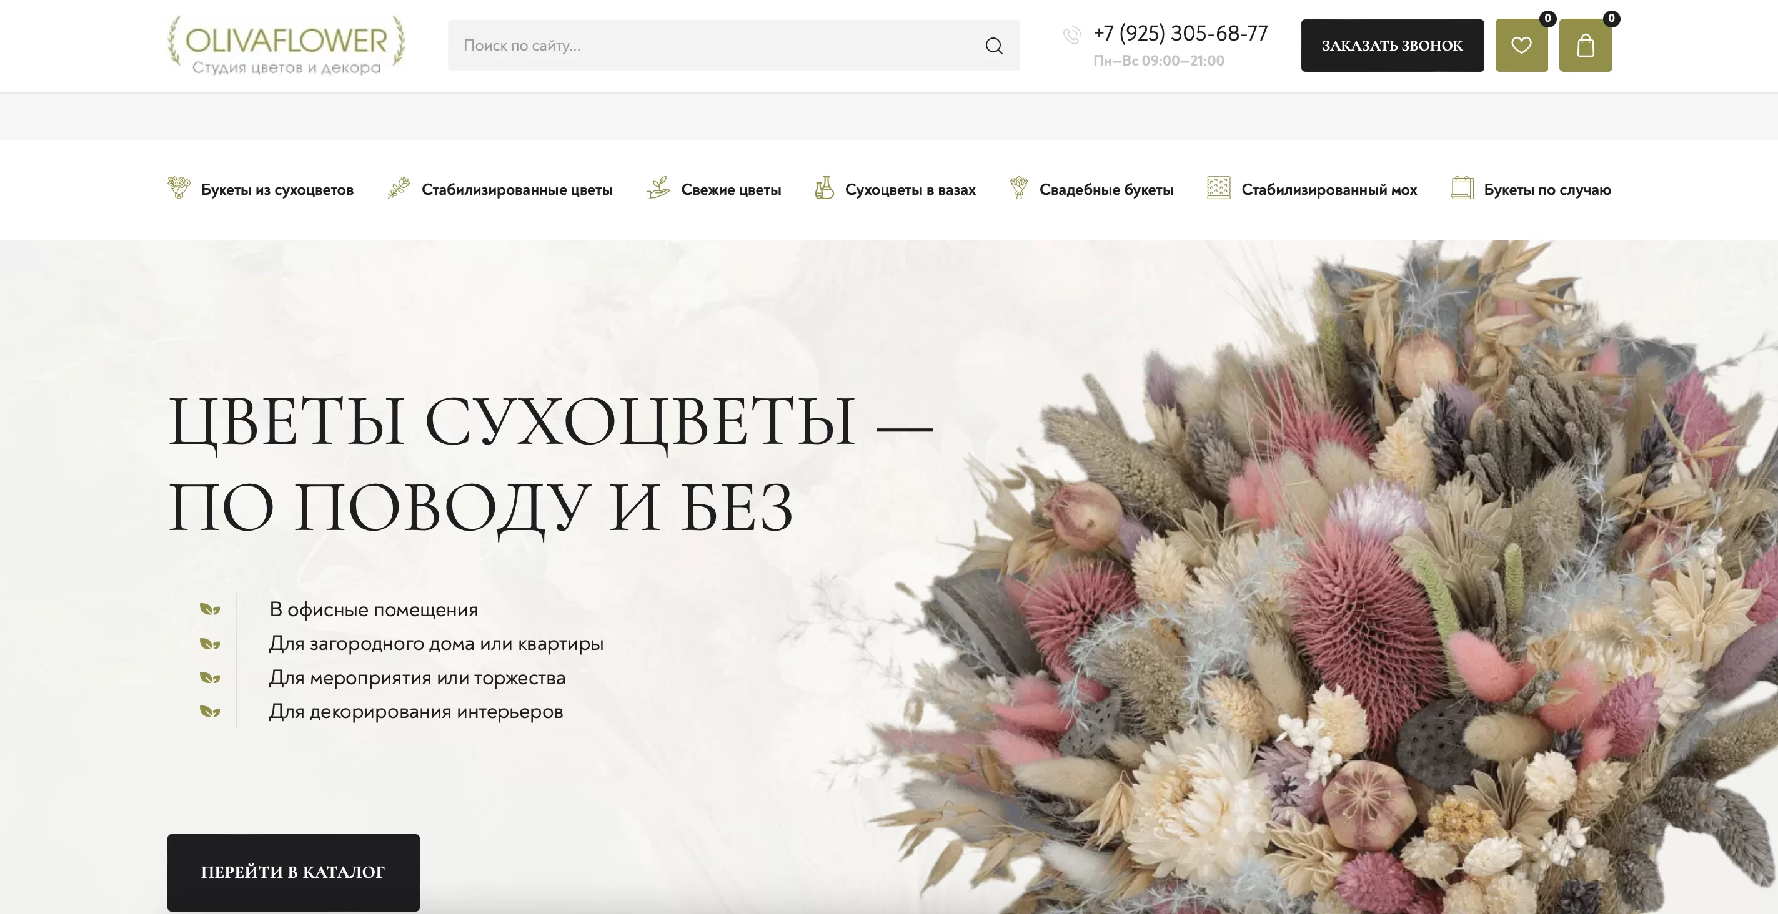Click the dried bouquets category icon
The image size is (1778, 914).
coord(179,188)
